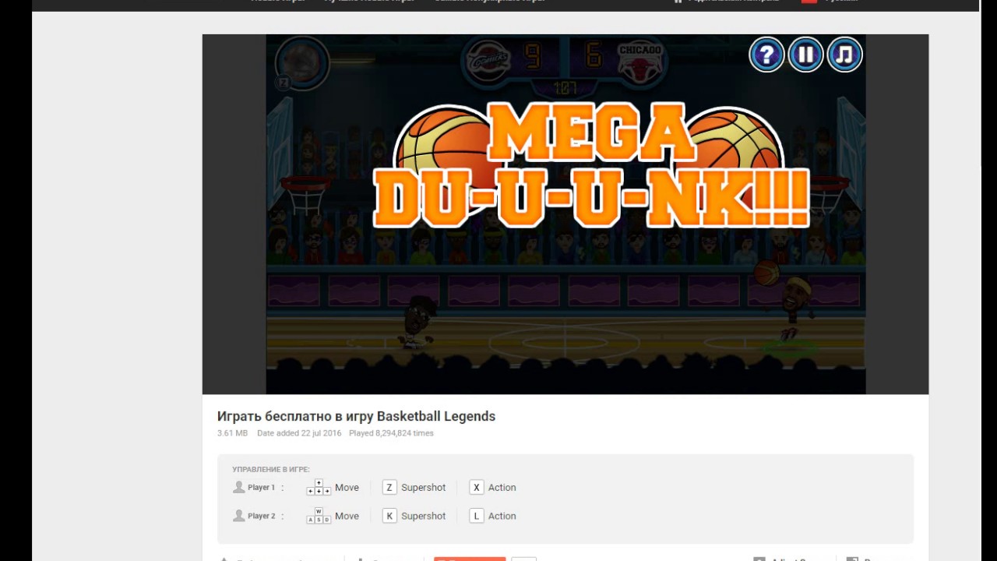The image size is (997, 561).
Task: Click the Player 2 avatar icon
Action: tap(239, 516)
